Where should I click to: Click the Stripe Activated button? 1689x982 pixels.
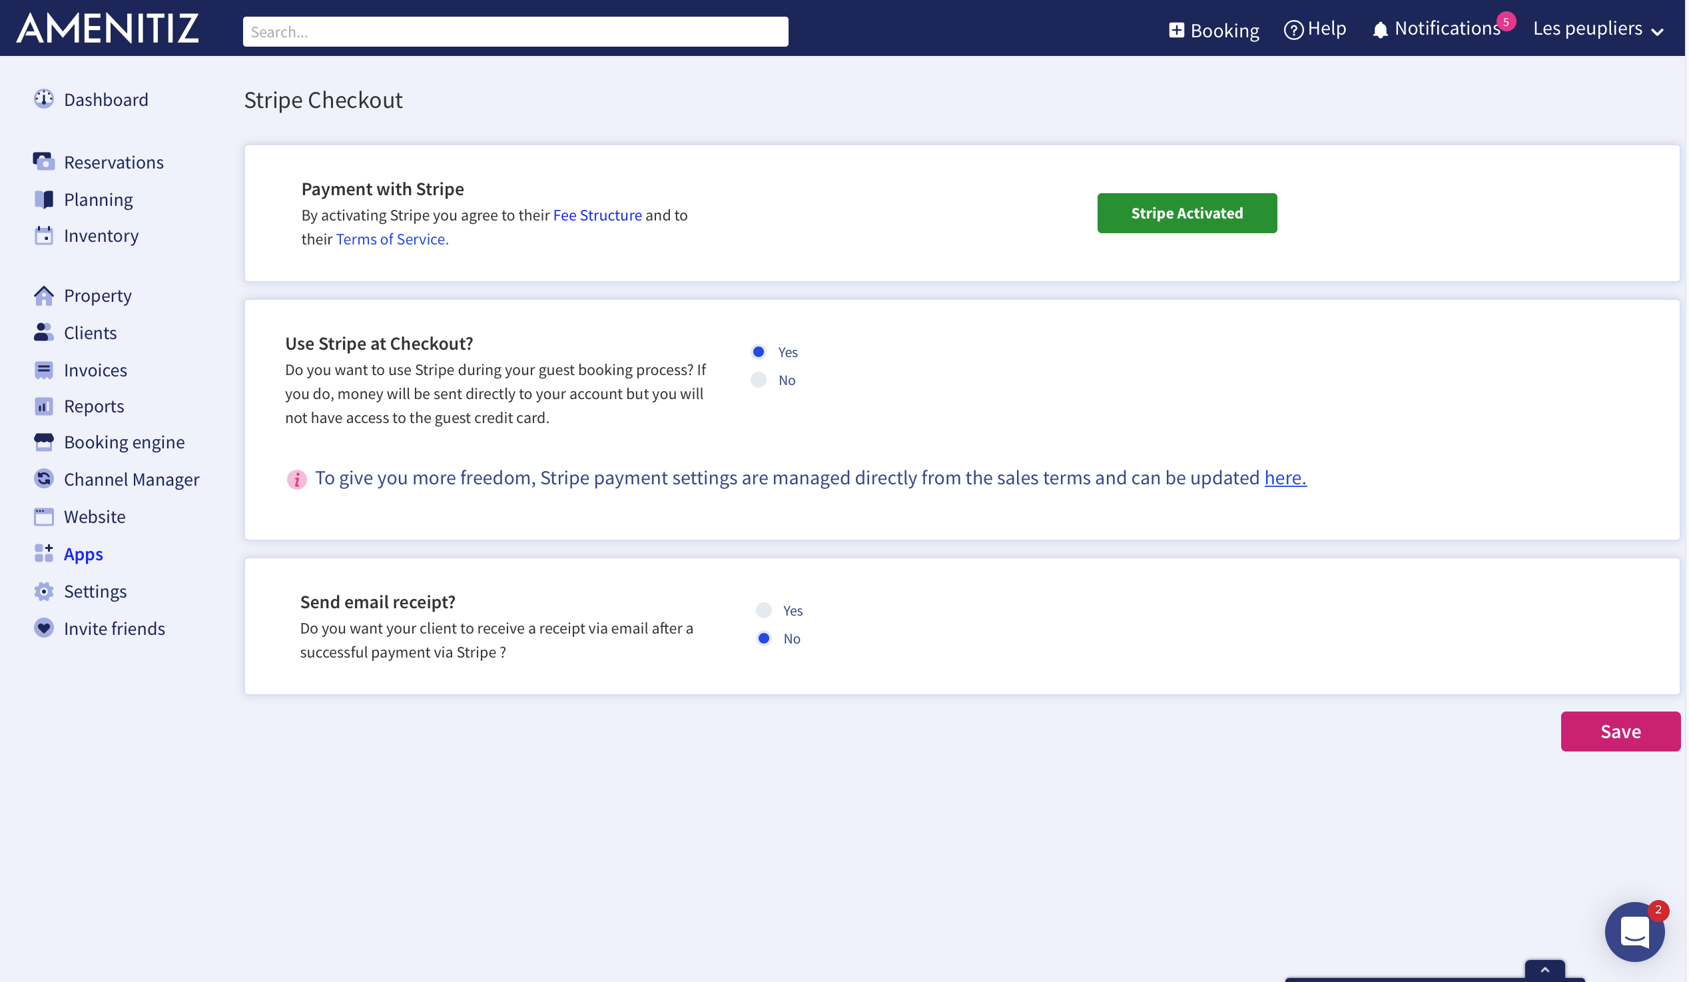pyautogui.click(x=1186, y=213)
